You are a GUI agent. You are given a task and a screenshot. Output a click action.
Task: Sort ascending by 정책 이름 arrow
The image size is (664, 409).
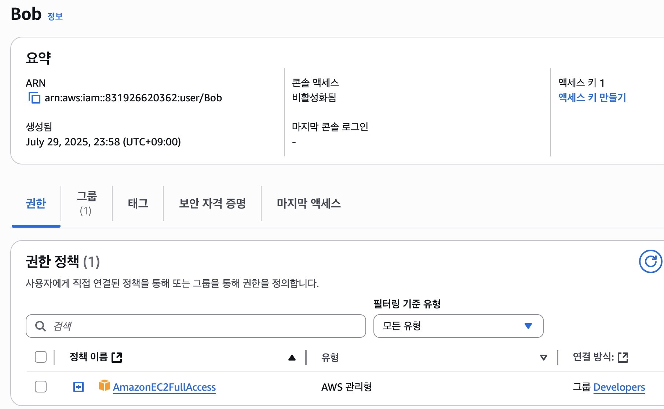292,358
